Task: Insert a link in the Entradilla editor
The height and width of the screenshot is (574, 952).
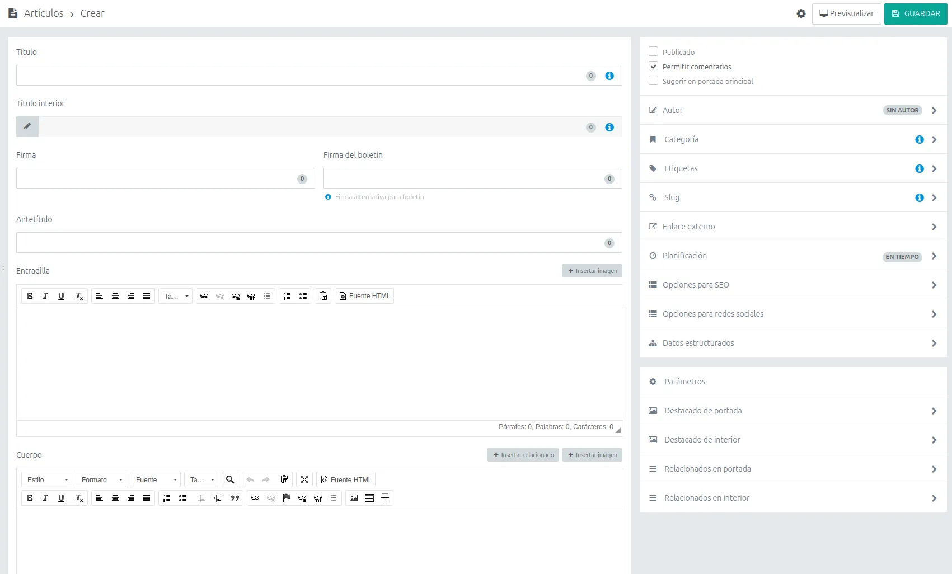Action: click(204, 296)
